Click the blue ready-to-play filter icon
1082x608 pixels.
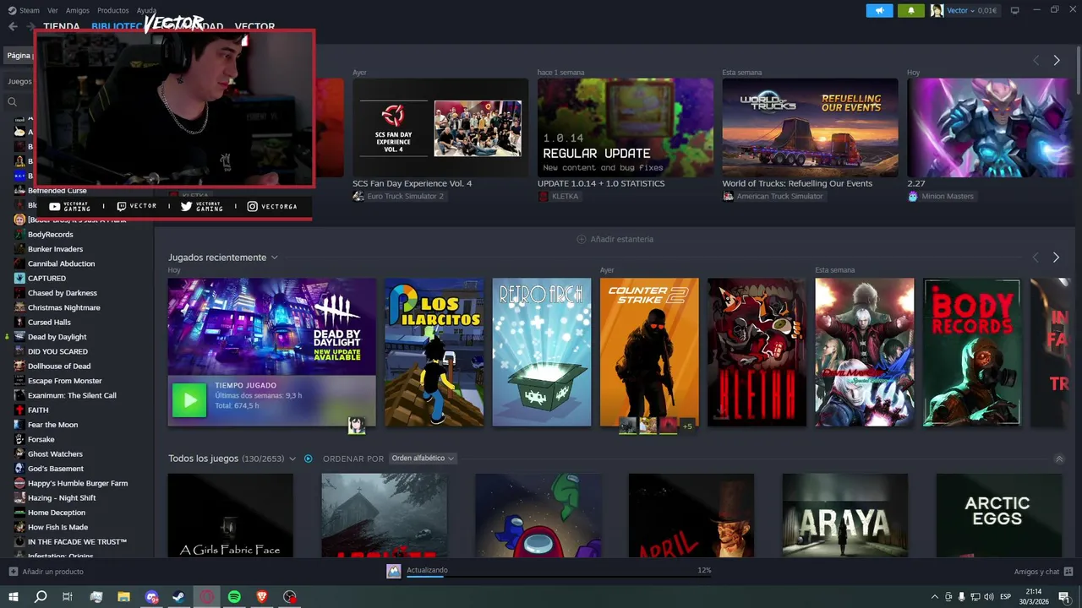[309, 459]
